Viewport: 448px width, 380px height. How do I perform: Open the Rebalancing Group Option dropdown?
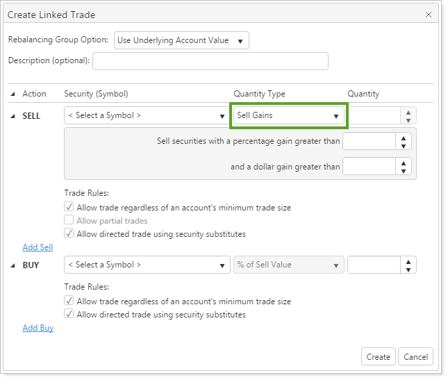tap(181, 40)
